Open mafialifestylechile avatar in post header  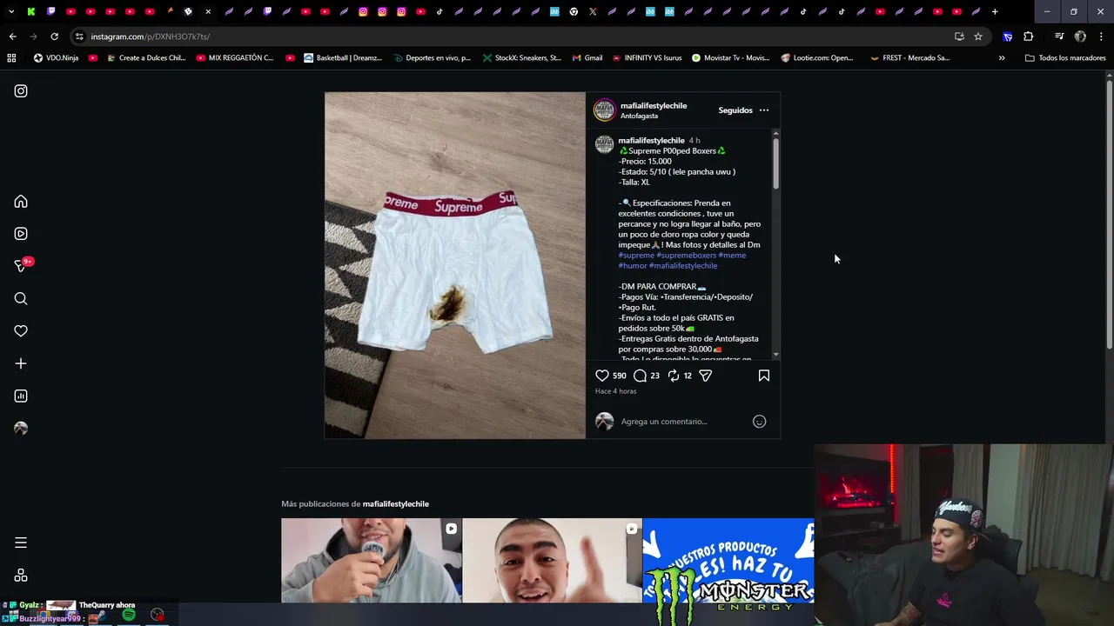tap(605, 110)
